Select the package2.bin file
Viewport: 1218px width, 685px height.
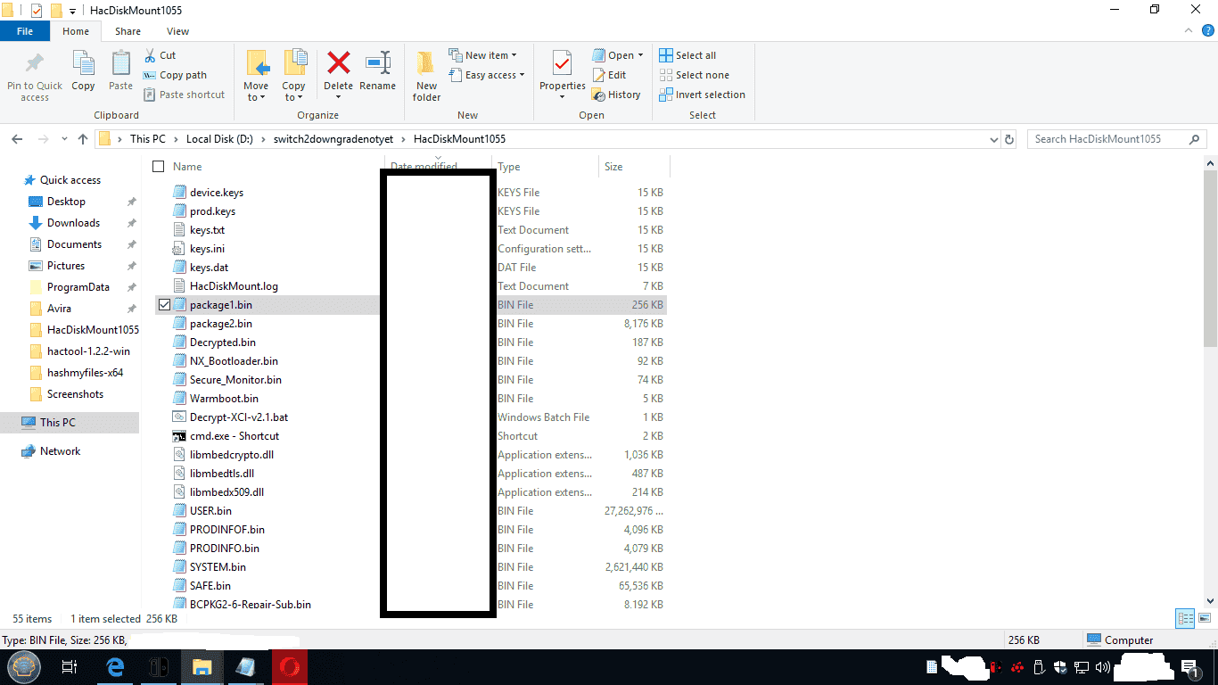tap(220, 324)
